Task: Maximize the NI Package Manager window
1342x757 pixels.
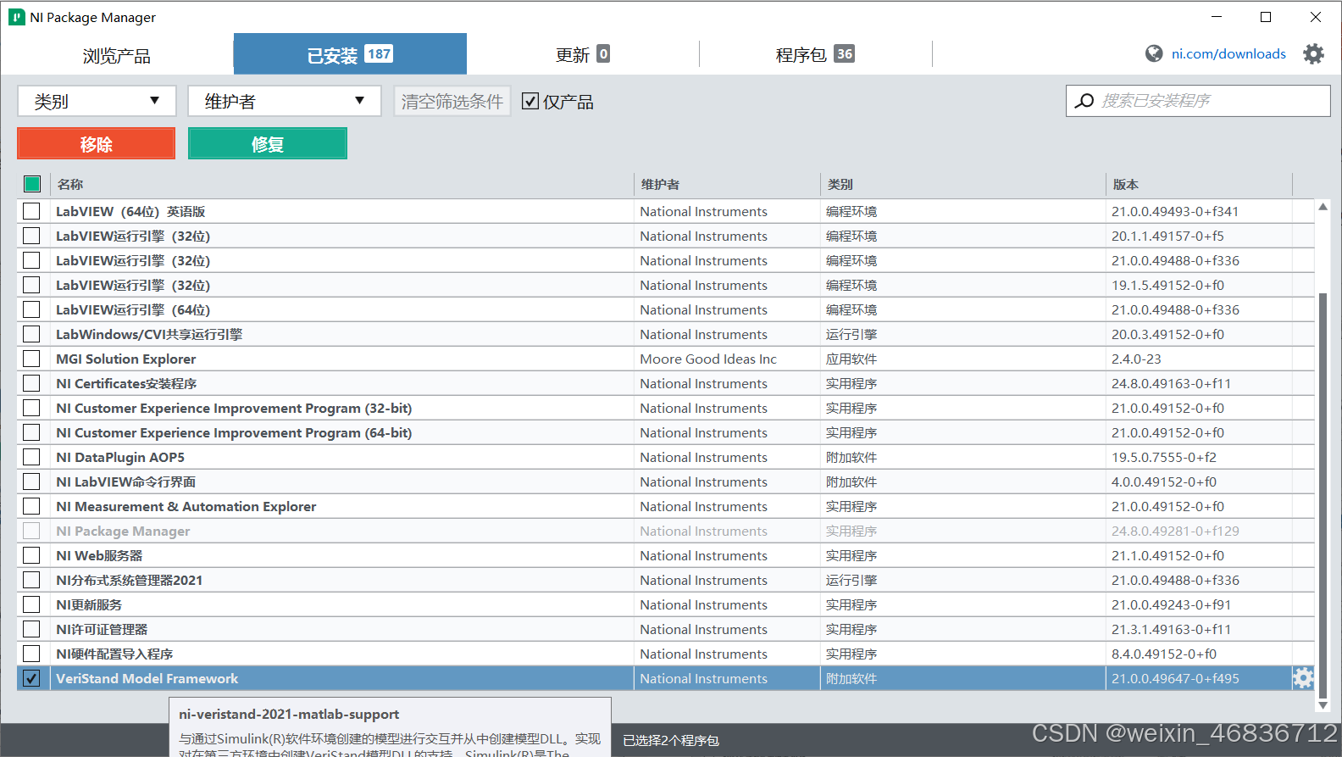Action: click(1266, 17)
